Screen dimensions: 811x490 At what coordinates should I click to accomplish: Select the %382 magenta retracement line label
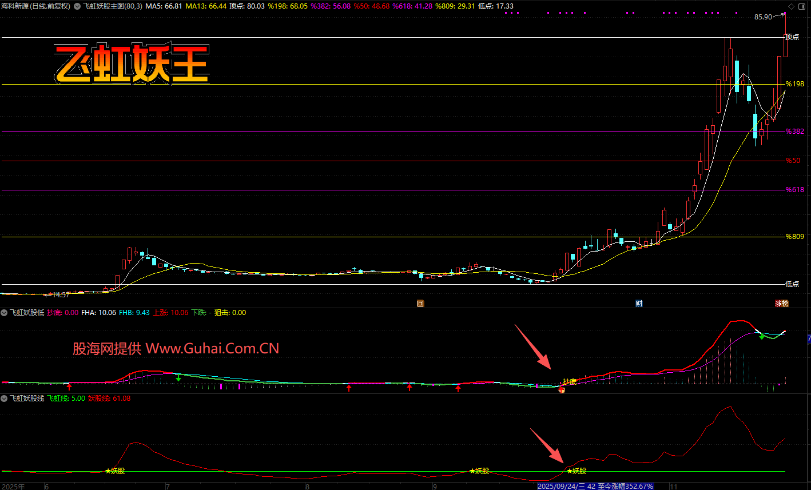point(794,132)
